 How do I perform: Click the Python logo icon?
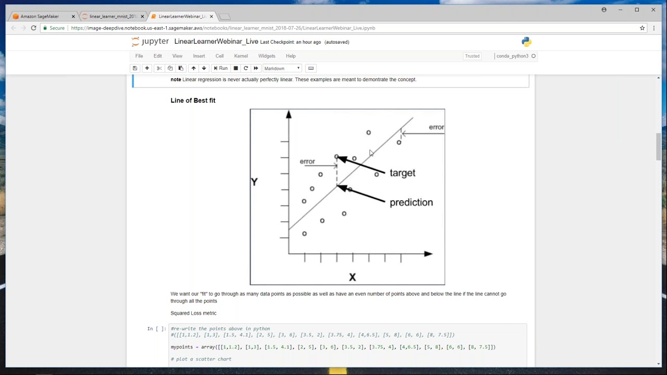526,42
